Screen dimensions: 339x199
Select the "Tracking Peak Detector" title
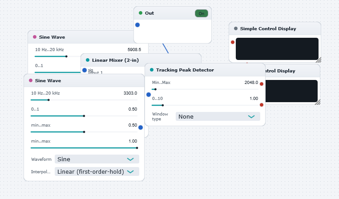[185, 70]
